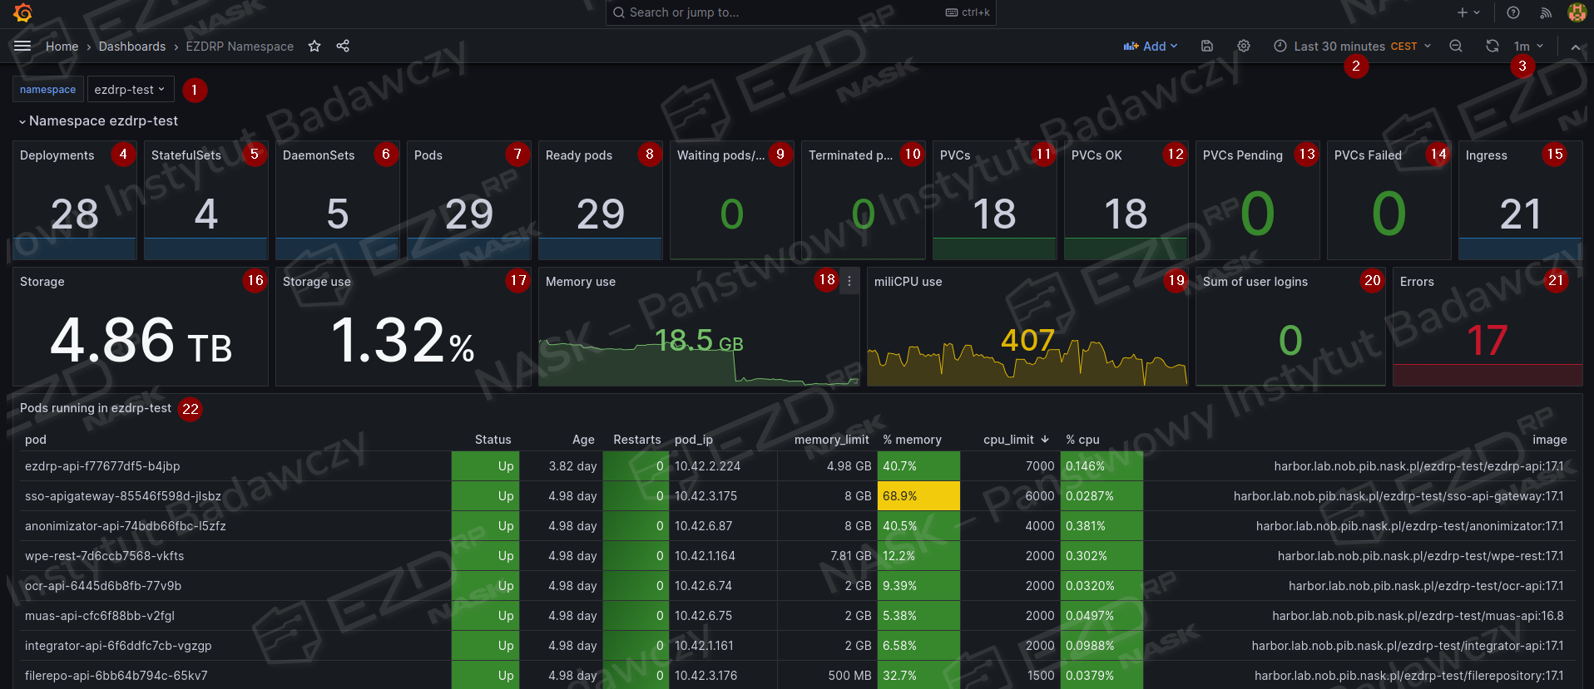Open the news RSS feed icon

tap(1546, 12)
